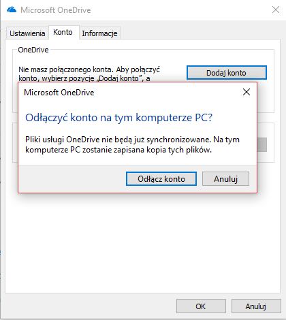Close the unlink confirmation dialog with X
Screen dimensions: 286x320
click(x=247, y=92)
